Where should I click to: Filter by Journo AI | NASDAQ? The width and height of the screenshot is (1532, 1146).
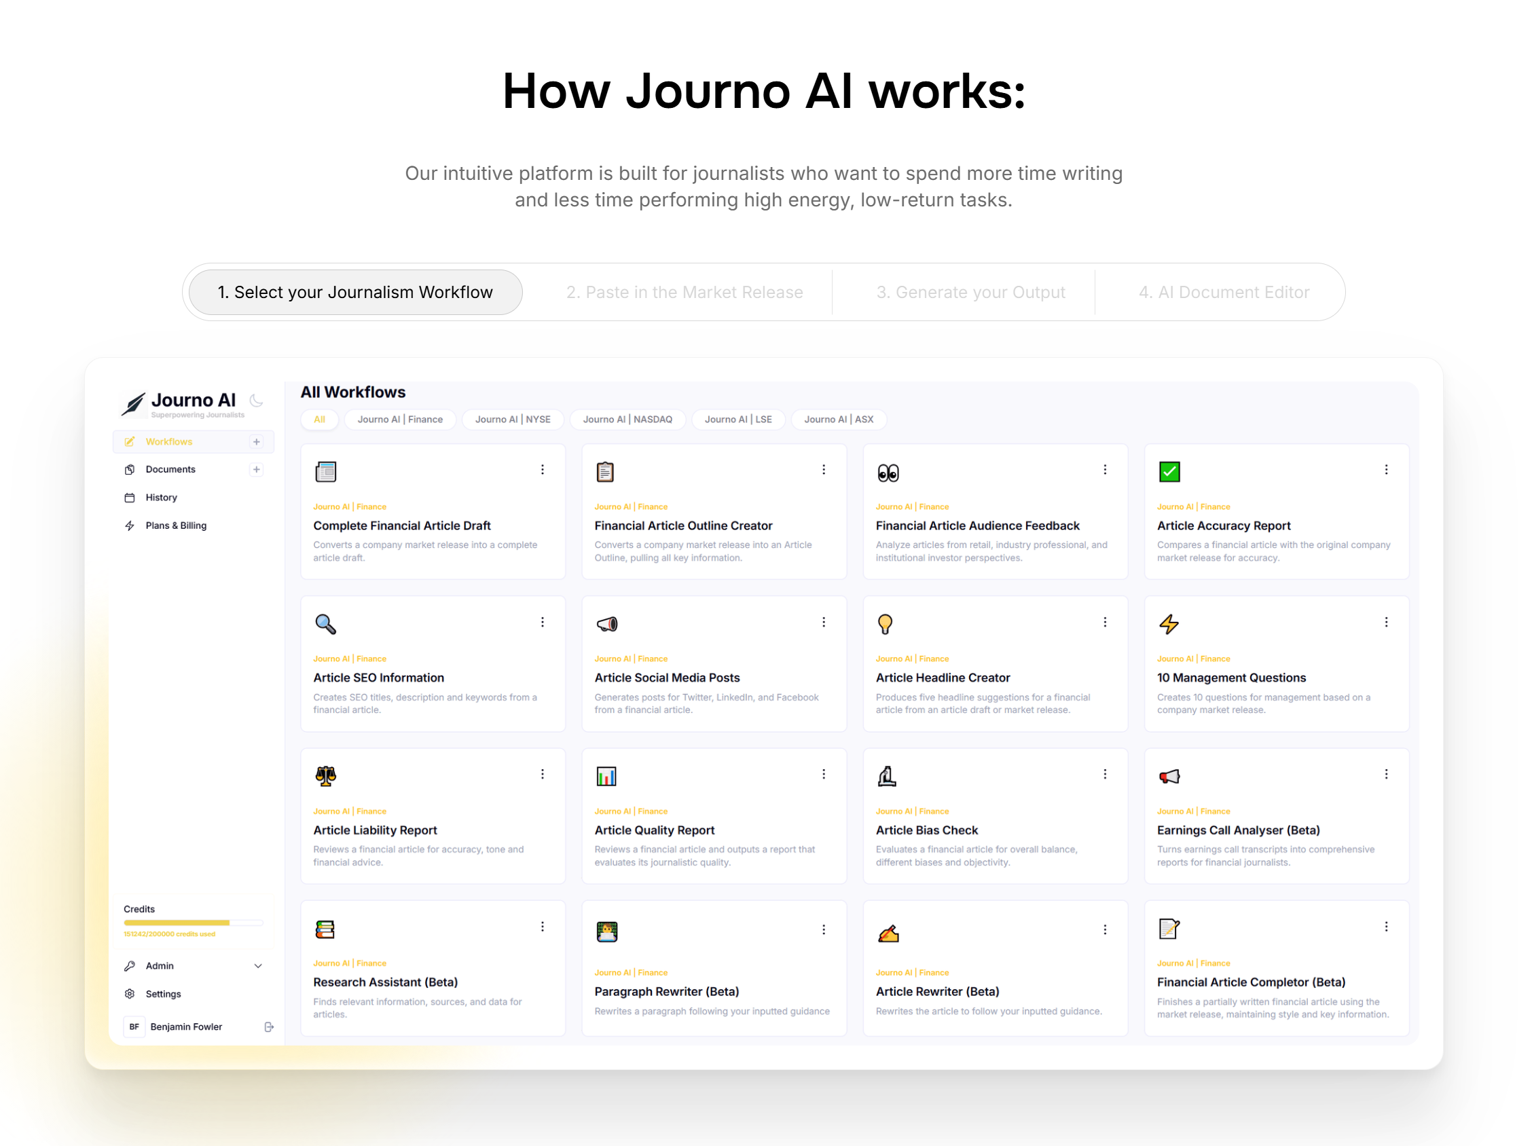(627, 420)
